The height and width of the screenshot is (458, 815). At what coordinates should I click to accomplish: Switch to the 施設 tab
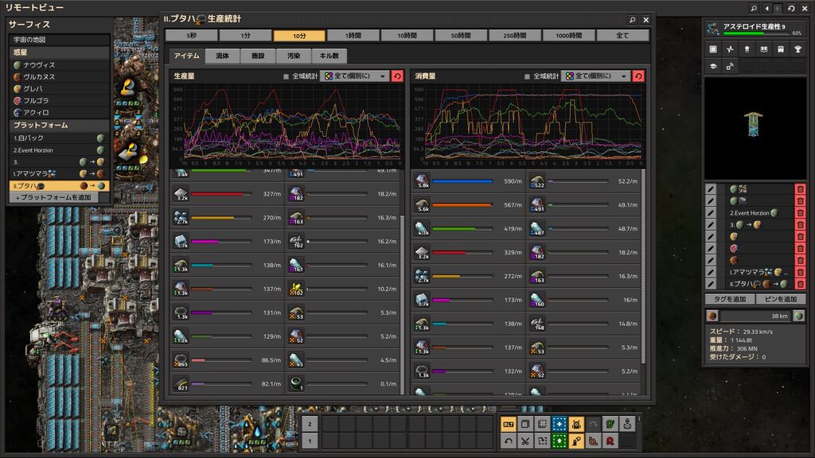[258, 56]
